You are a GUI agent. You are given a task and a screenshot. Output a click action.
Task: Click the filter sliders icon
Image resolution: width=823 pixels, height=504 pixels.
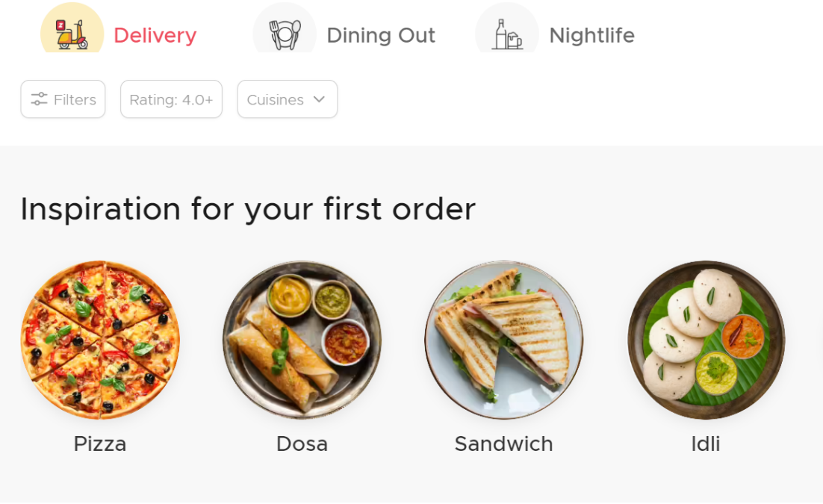pyautogui.click(x=39, y=99)
